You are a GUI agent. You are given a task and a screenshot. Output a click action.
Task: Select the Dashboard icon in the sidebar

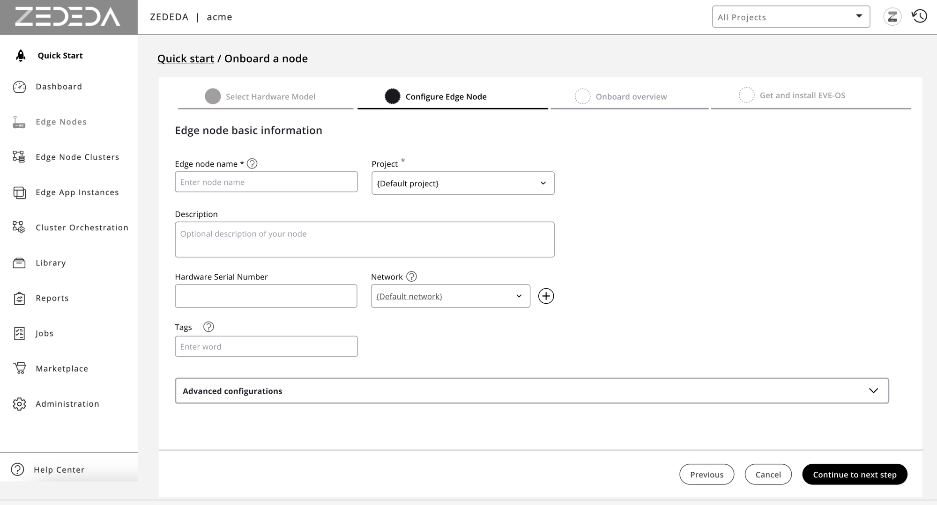(19, 87)
